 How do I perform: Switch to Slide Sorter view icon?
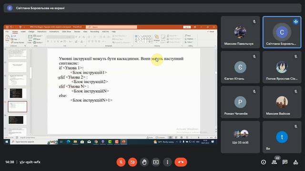176,137
